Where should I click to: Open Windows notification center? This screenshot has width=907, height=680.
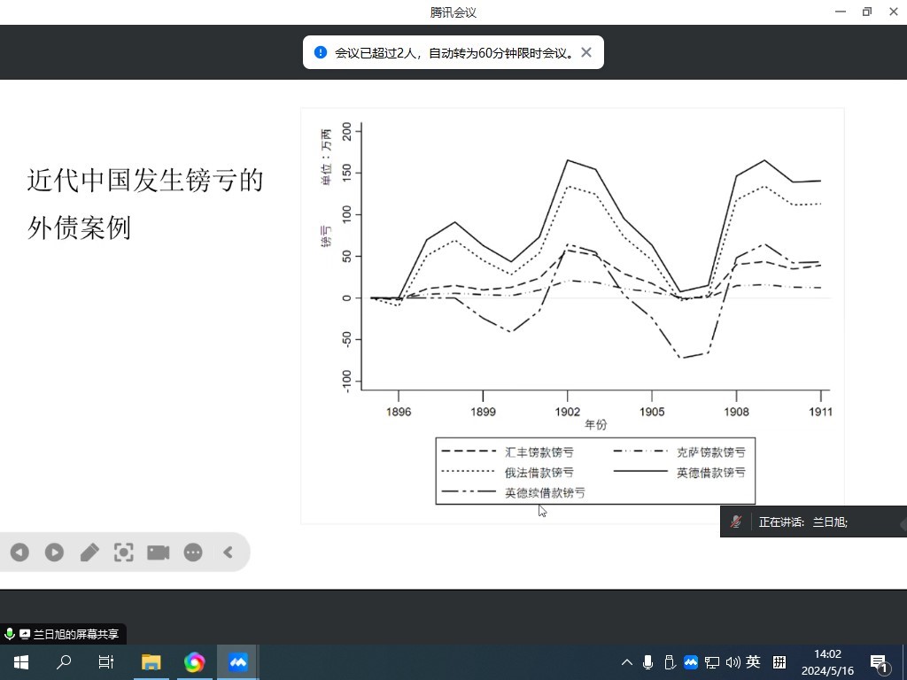[x=880, y=662]
